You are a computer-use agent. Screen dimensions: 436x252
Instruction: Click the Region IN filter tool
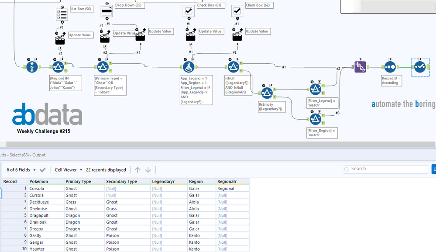58,67
